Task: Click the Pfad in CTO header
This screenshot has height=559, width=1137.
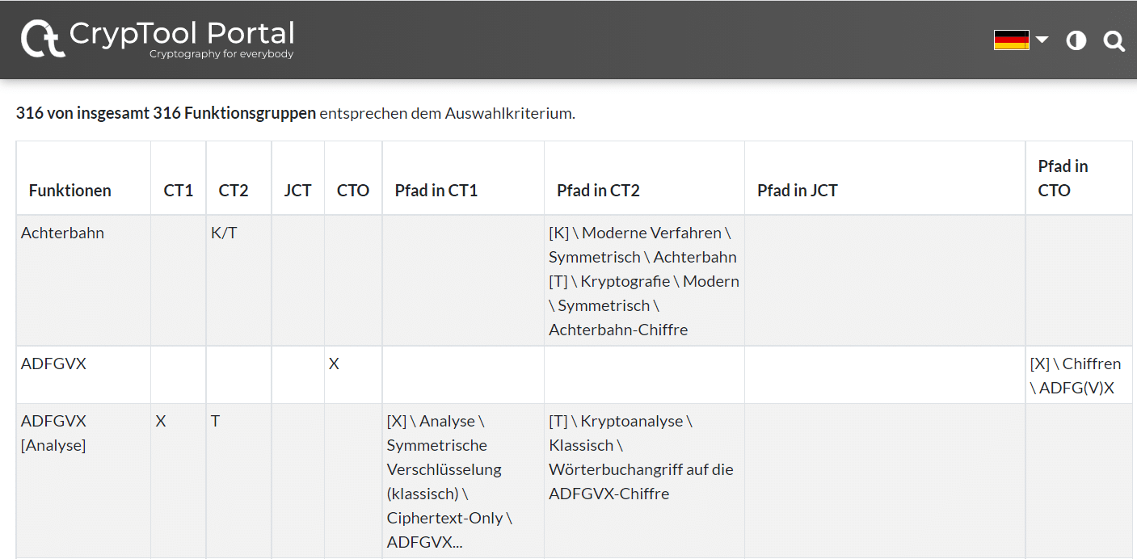Action: pyautogui.click(x=1063, y=179)
